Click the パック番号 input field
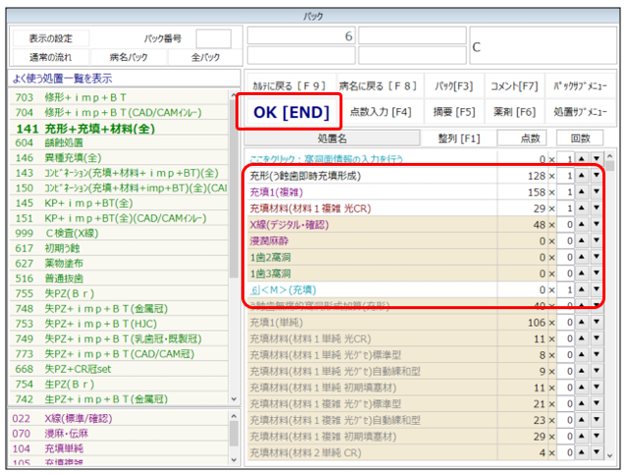Viewport: 628px width, 475px height. (213, 38)
